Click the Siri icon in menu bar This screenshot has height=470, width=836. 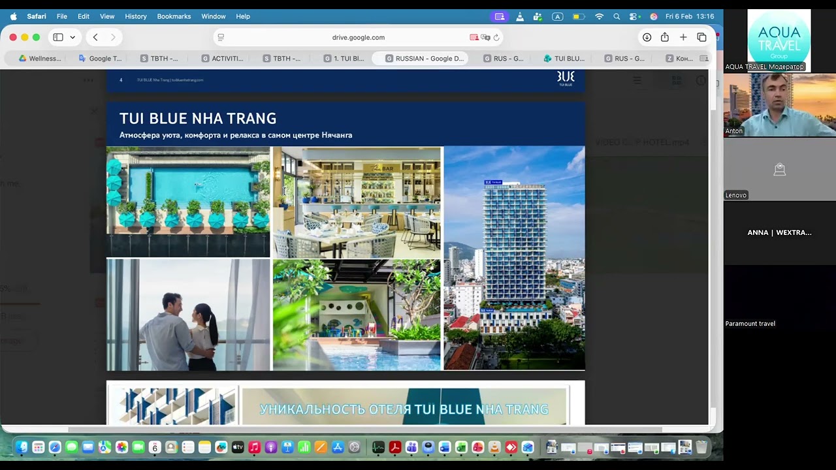pos(653,16)
